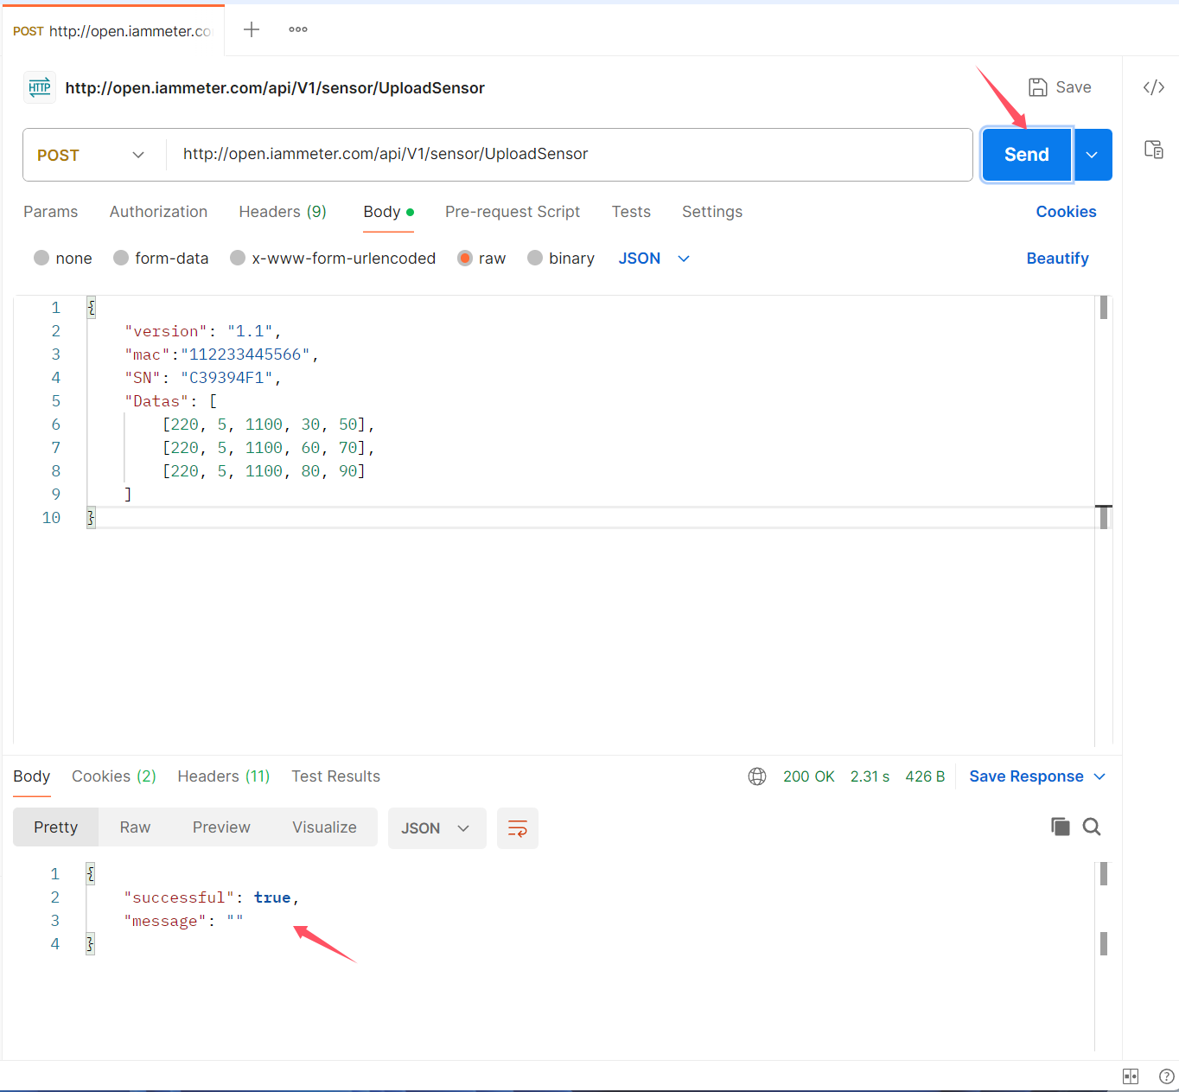Open a new request tab with plus icon
The width and height of the screenshot is (1179, 1092).
[x=252, y=29]
